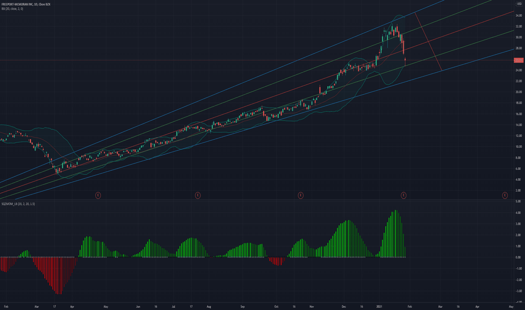The height and width of the screenshot is (310, 525).
Task: Click the Jun label on time axis
Action: click(x=138, y=307)
